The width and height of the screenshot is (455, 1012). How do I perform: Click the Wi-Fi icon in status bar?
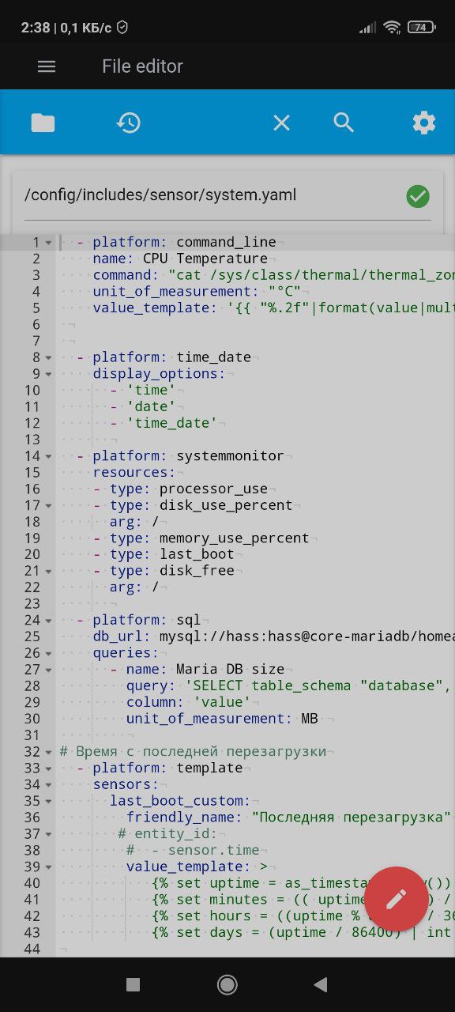tap(392, 27)
